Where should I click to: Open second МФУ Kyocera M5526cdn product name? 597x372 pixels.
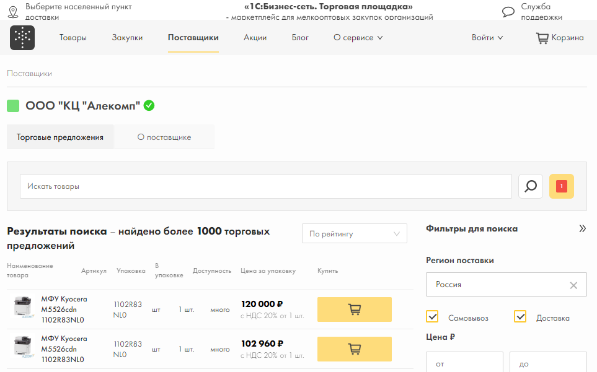tap(64, 349)
